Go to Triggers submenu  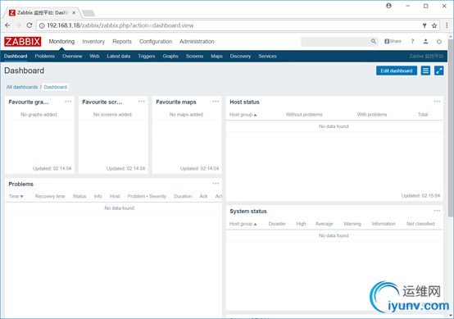(x=147, y=57)
